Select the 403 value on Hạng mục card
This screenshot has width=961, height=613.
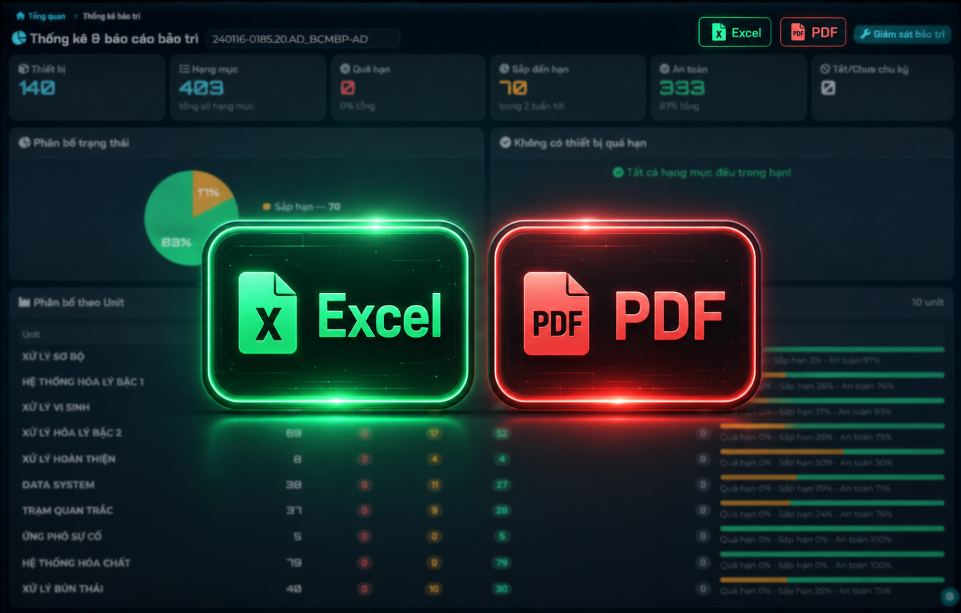point(201,88)
